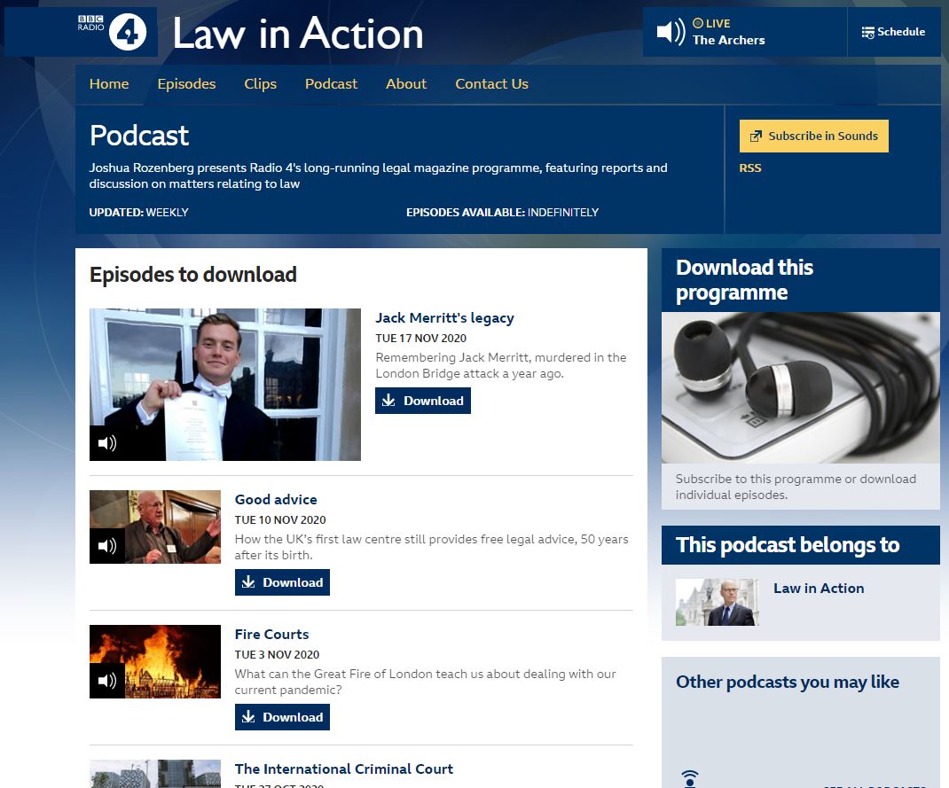This screenshot has width=949, height=788.
Task: Click the Law in Action page title
Action: point(298,34)
